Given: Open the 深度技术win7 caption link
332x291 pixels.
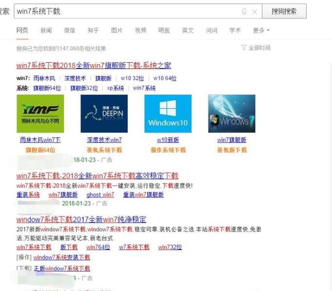Looking at the screenshot, I should click(104, 140).
